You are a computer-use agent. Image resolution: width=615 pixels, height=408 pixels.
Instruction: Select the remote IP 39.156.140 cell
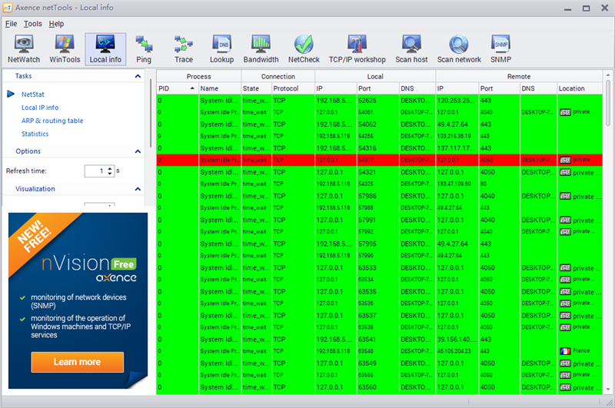[457, 340]
